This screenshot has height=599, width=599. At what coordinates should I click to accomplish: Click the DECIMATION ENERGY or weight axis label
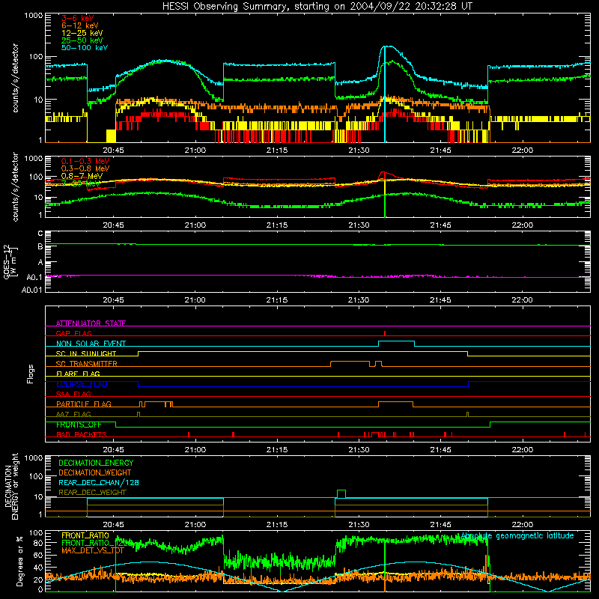tap(11, 486)
